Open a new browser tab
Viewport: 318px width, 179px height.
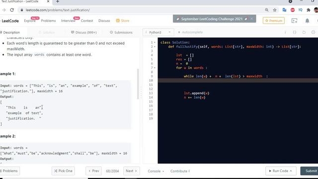58,1
